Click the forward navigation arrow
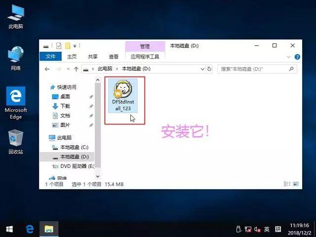Image resolution: width=316 pixels, height=237 pixels. 58,69
